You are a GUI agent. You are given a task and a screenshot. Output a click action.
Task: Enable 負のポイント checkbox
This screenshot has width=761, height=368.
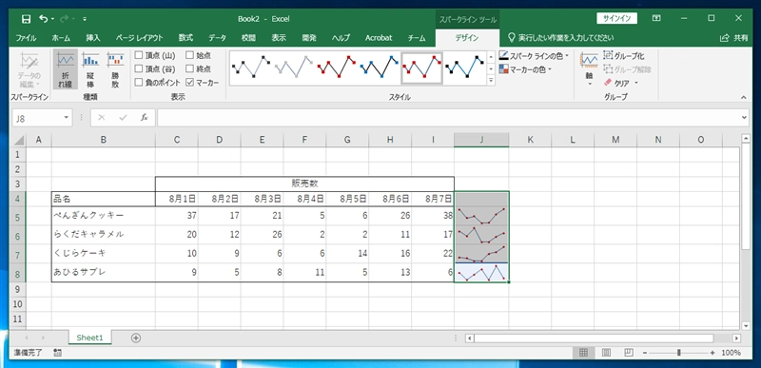tap(139, 83)
